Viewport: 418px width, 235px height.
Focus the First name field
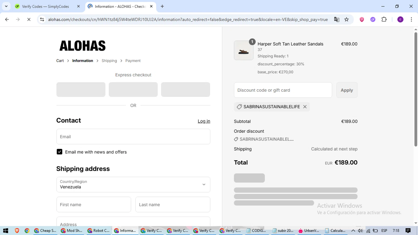pos(94,205)
